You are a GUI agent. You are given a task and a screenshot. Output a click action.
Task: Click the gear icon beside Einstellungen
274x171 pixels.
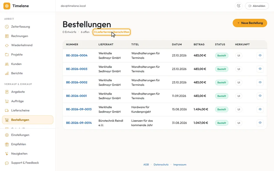tap(7, 135)
